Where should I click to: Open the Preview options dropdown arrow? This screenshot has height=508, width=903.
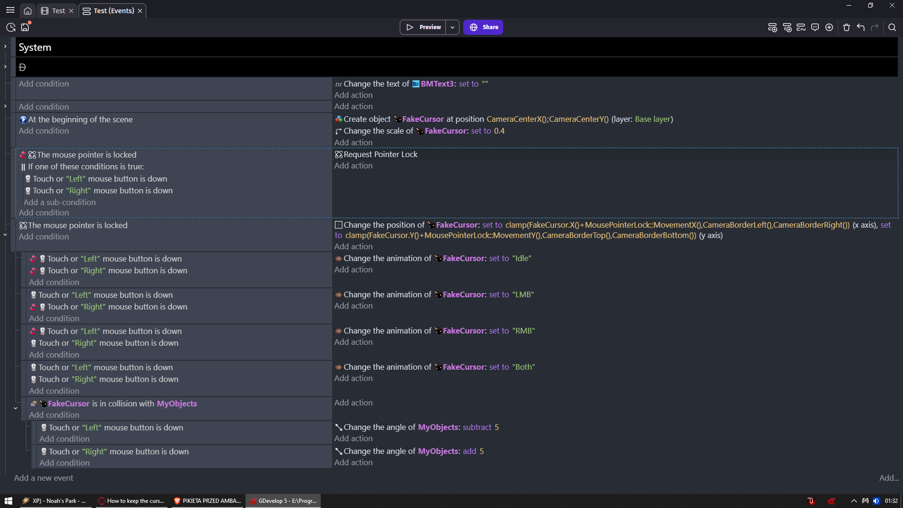[452, 27]
